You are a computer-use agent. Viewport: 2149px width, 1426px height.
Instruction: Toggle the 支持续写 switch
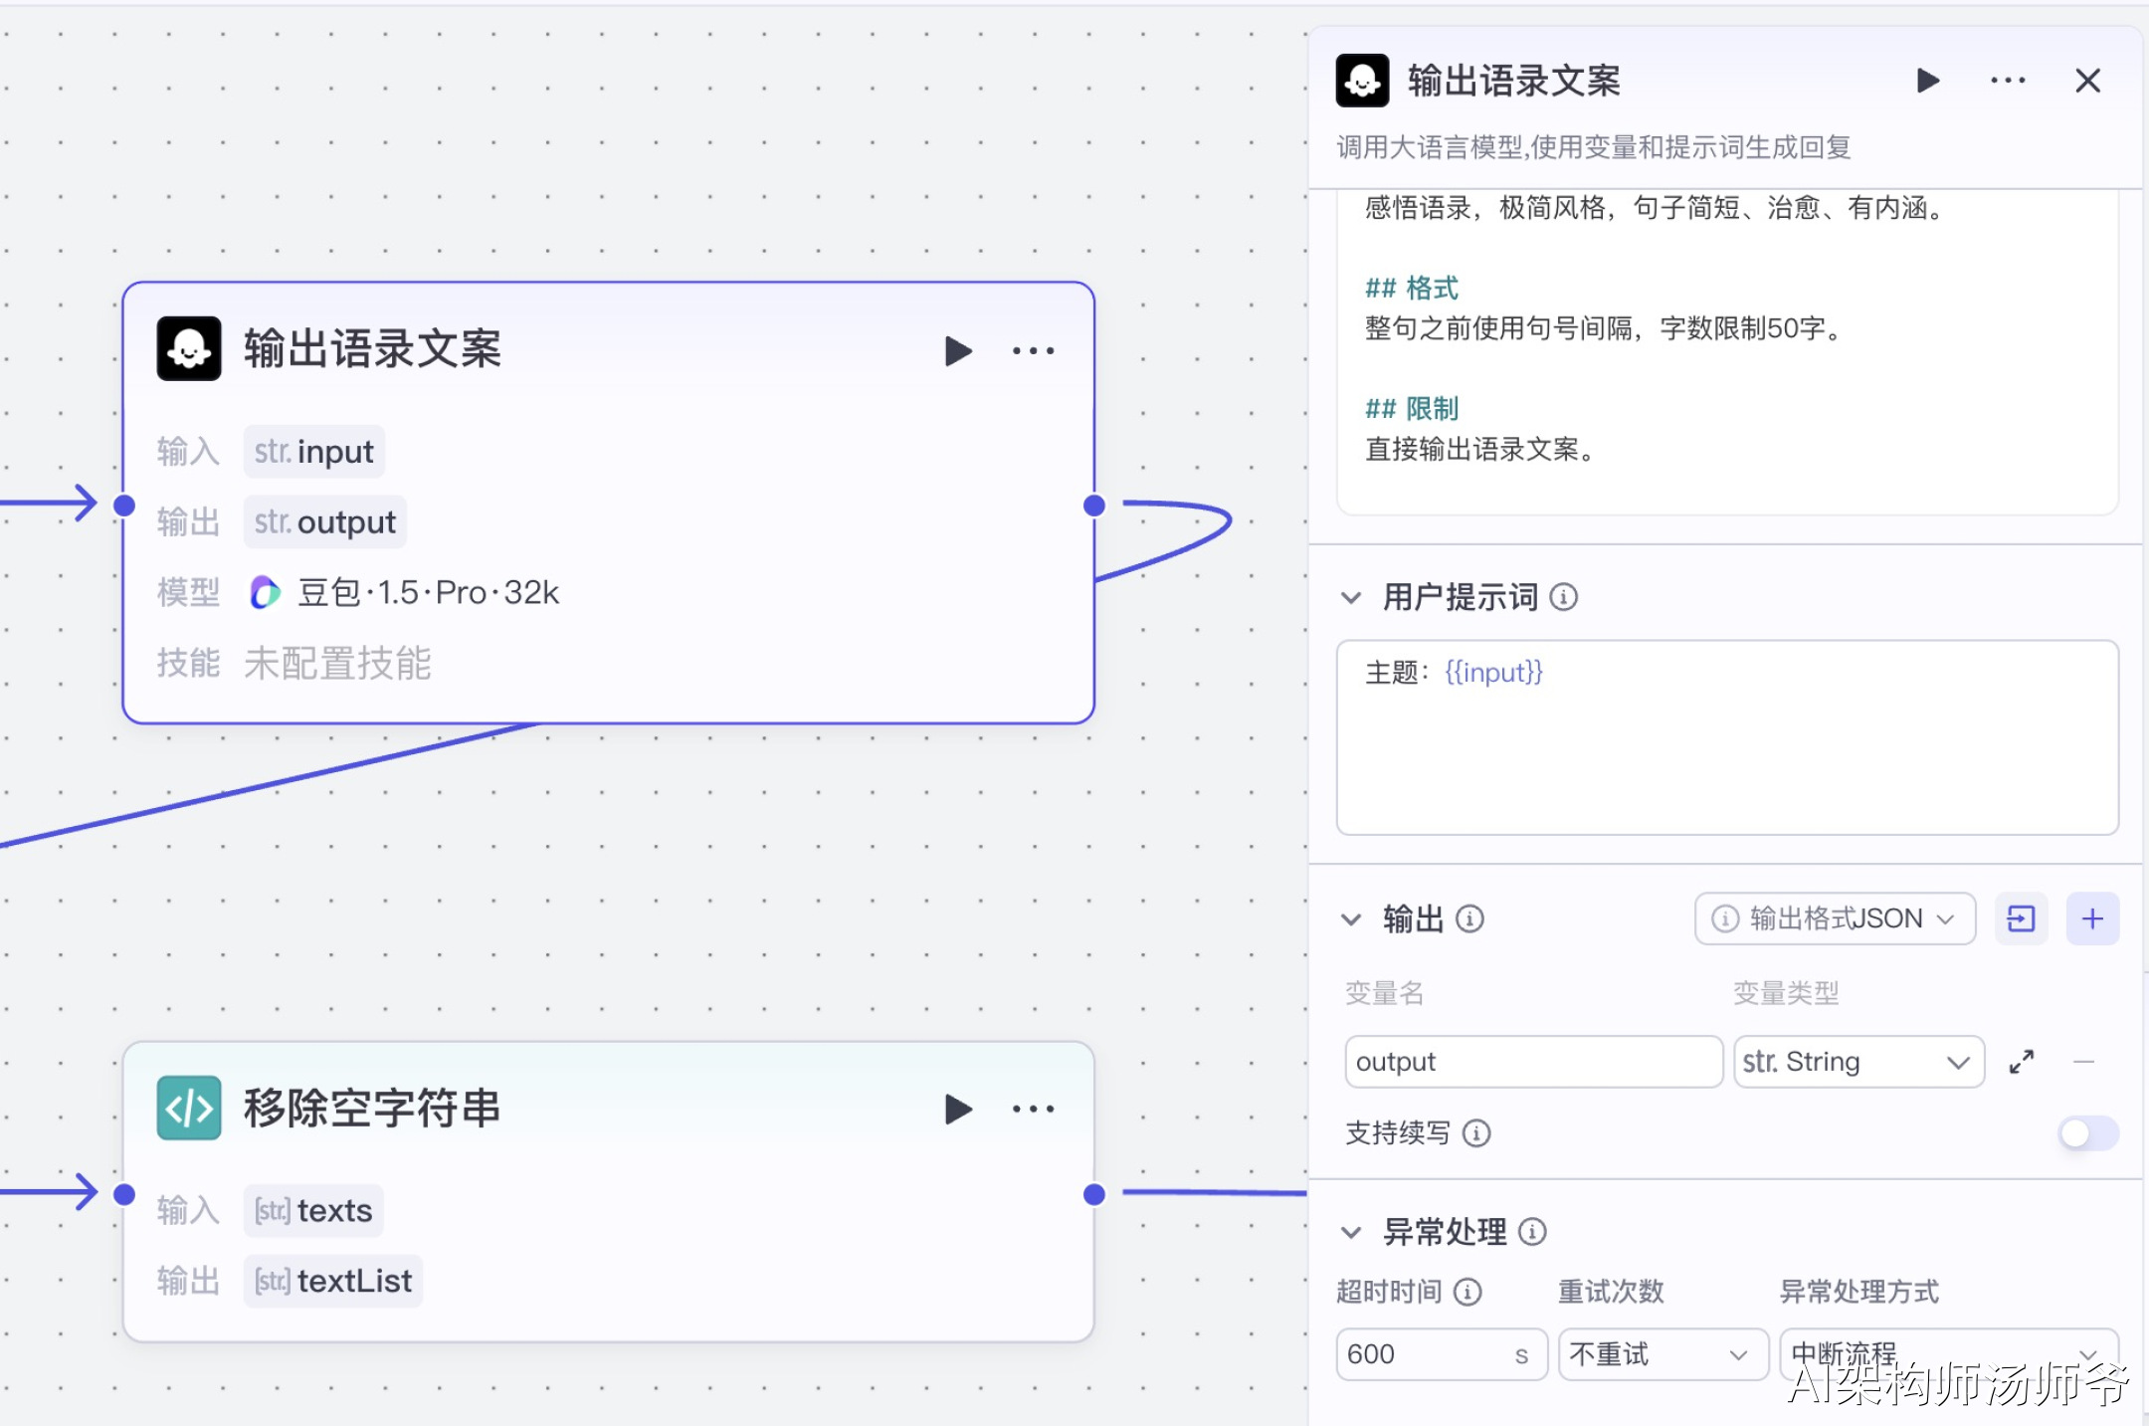(2087, 1132)
